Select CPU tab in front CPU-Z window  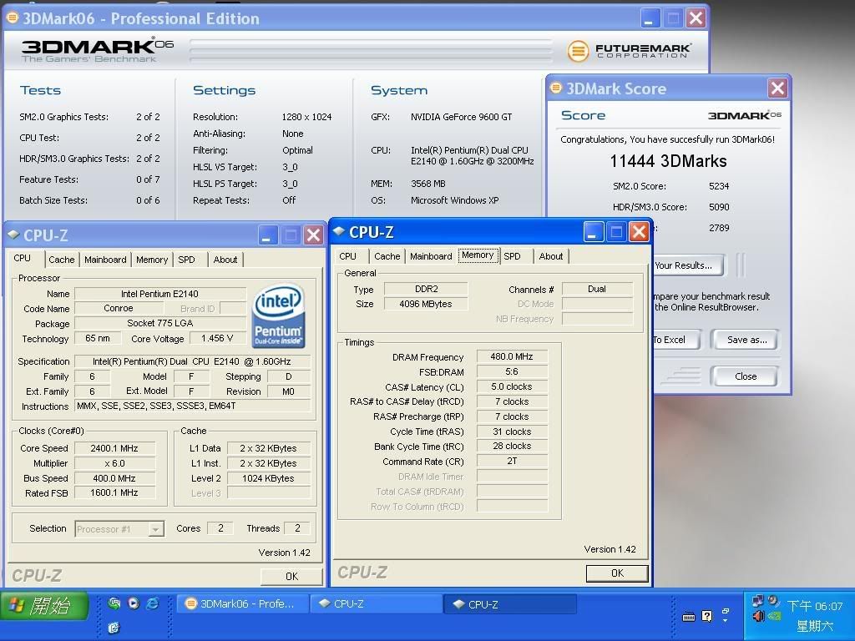(348, 256)
